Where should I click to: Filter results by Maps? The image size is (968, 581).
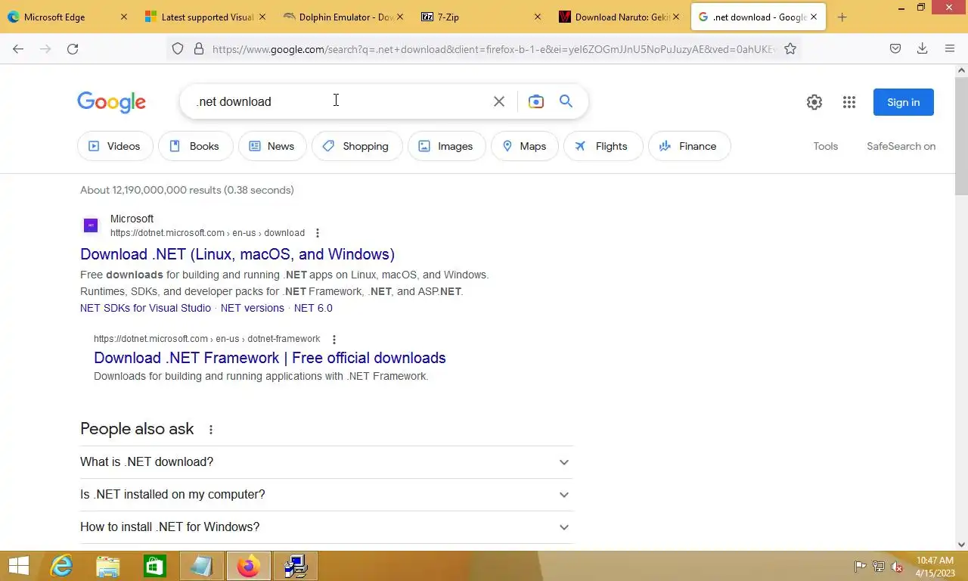(x=525, y=146)
